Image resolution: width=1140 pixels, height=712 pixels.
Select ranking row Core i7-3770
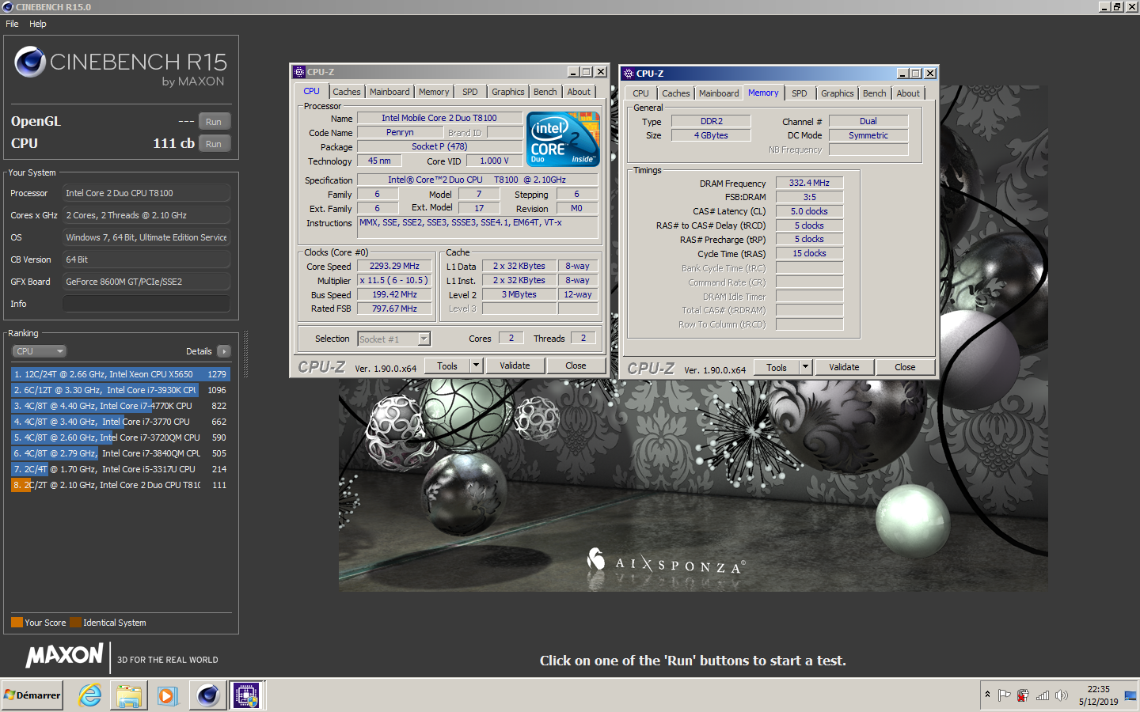coord(120,422)
